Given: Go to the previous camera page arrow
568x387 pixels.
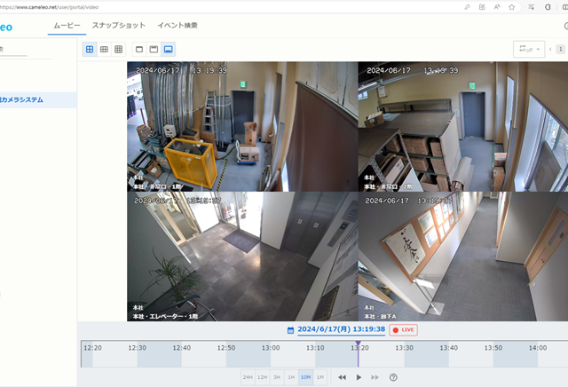Looking at the screenshot, I should click(x=550, y=50).
